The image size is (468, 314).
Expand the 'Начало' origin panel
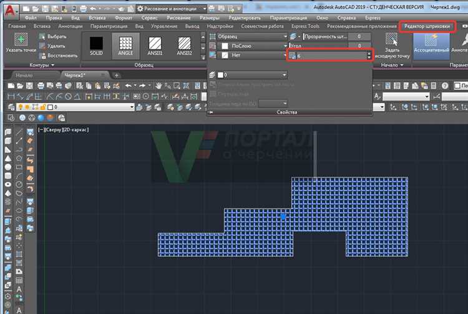392,65
